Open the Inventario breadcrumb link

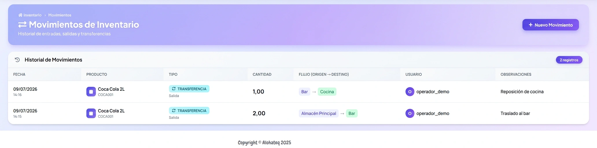pos(32,15)
